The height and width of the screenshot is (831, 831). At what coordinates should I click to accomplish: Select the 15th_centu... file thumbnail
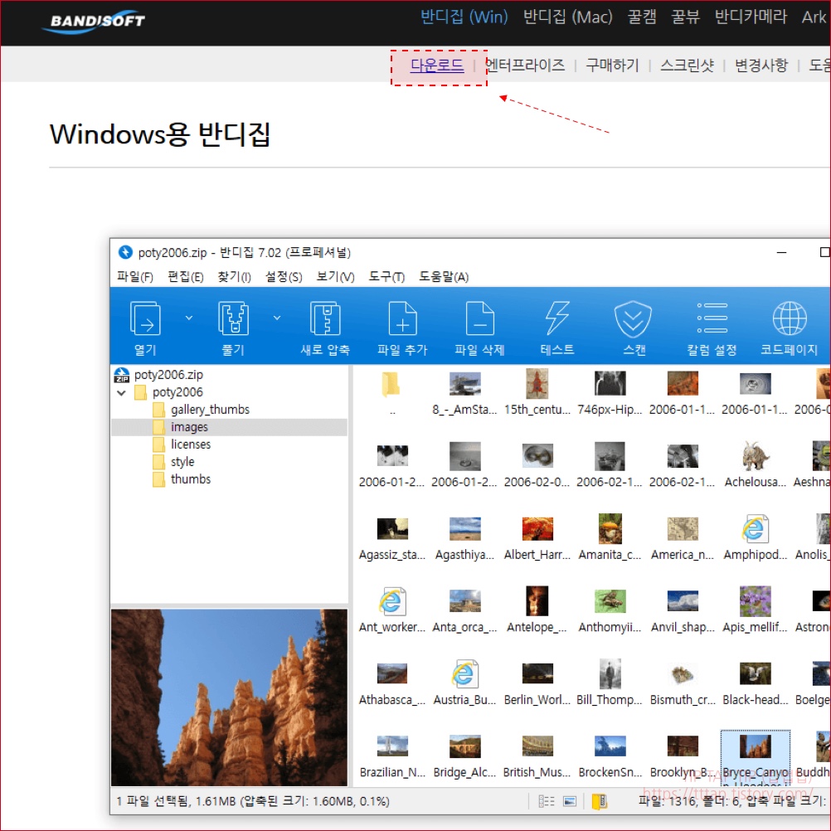[x=537, y=384]
